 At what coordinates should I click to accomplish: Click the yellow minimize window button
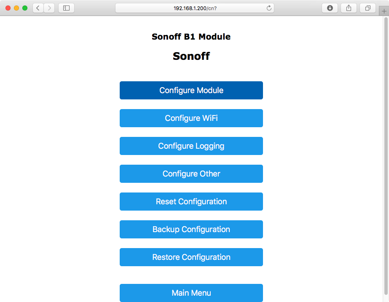(x=16, y=8)
